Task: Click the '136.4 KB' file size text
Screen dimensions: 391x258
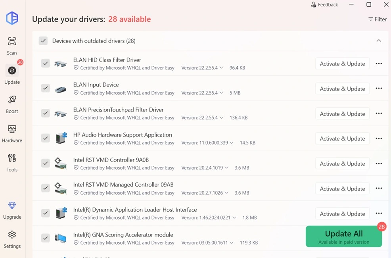Action: point(239,118)
